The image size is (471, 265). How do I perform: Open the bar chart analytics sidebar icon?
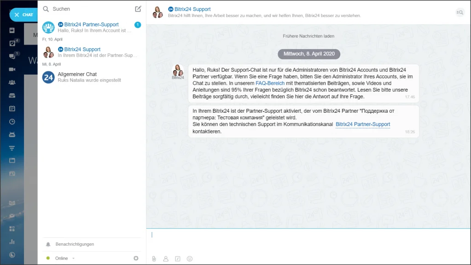click(12, 242)
